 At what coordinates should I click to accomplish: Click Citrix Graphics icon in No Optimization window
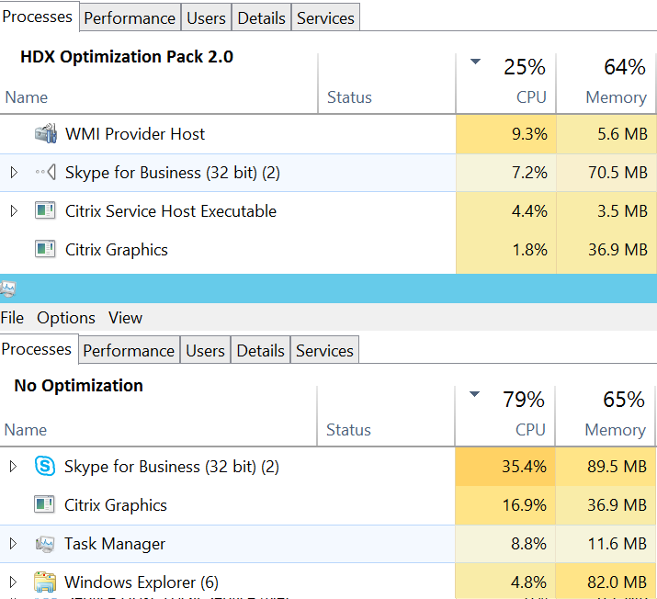(44, 504)
